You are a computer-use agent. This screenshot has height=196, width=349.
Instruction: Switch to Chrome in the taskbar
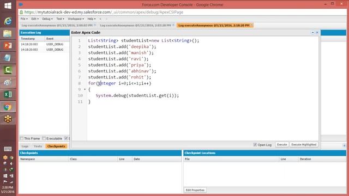pyautogui.click(x=8, y=107)
